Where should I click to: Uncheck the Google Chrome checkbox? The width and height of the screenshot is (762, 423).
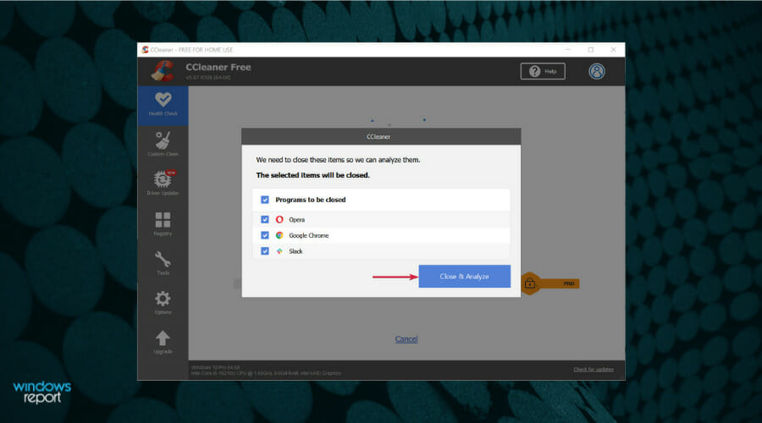[265, 235]
